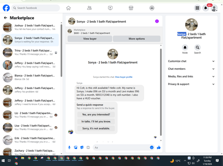Image resolution: width=223 pixels, height=166 pixels.
Task: Open Jeffery chat saying I need to know
Action: coord(30,102)
